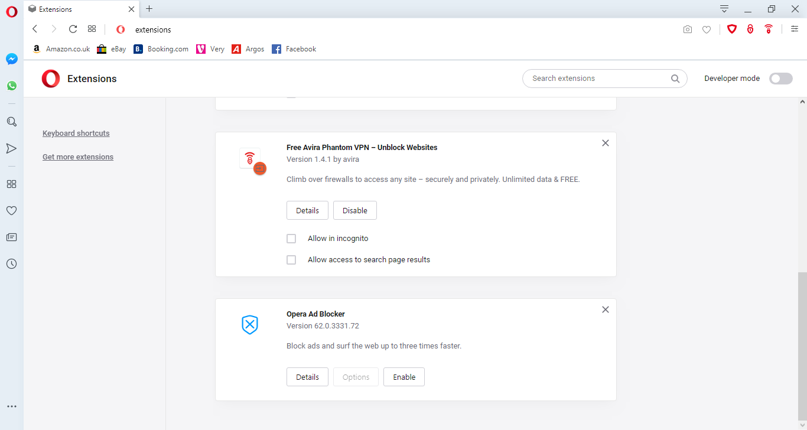Click the Avira Phantom VPN toolbar icon
The height and width of the screenshot is (430, 807).
tap(769, 29)
